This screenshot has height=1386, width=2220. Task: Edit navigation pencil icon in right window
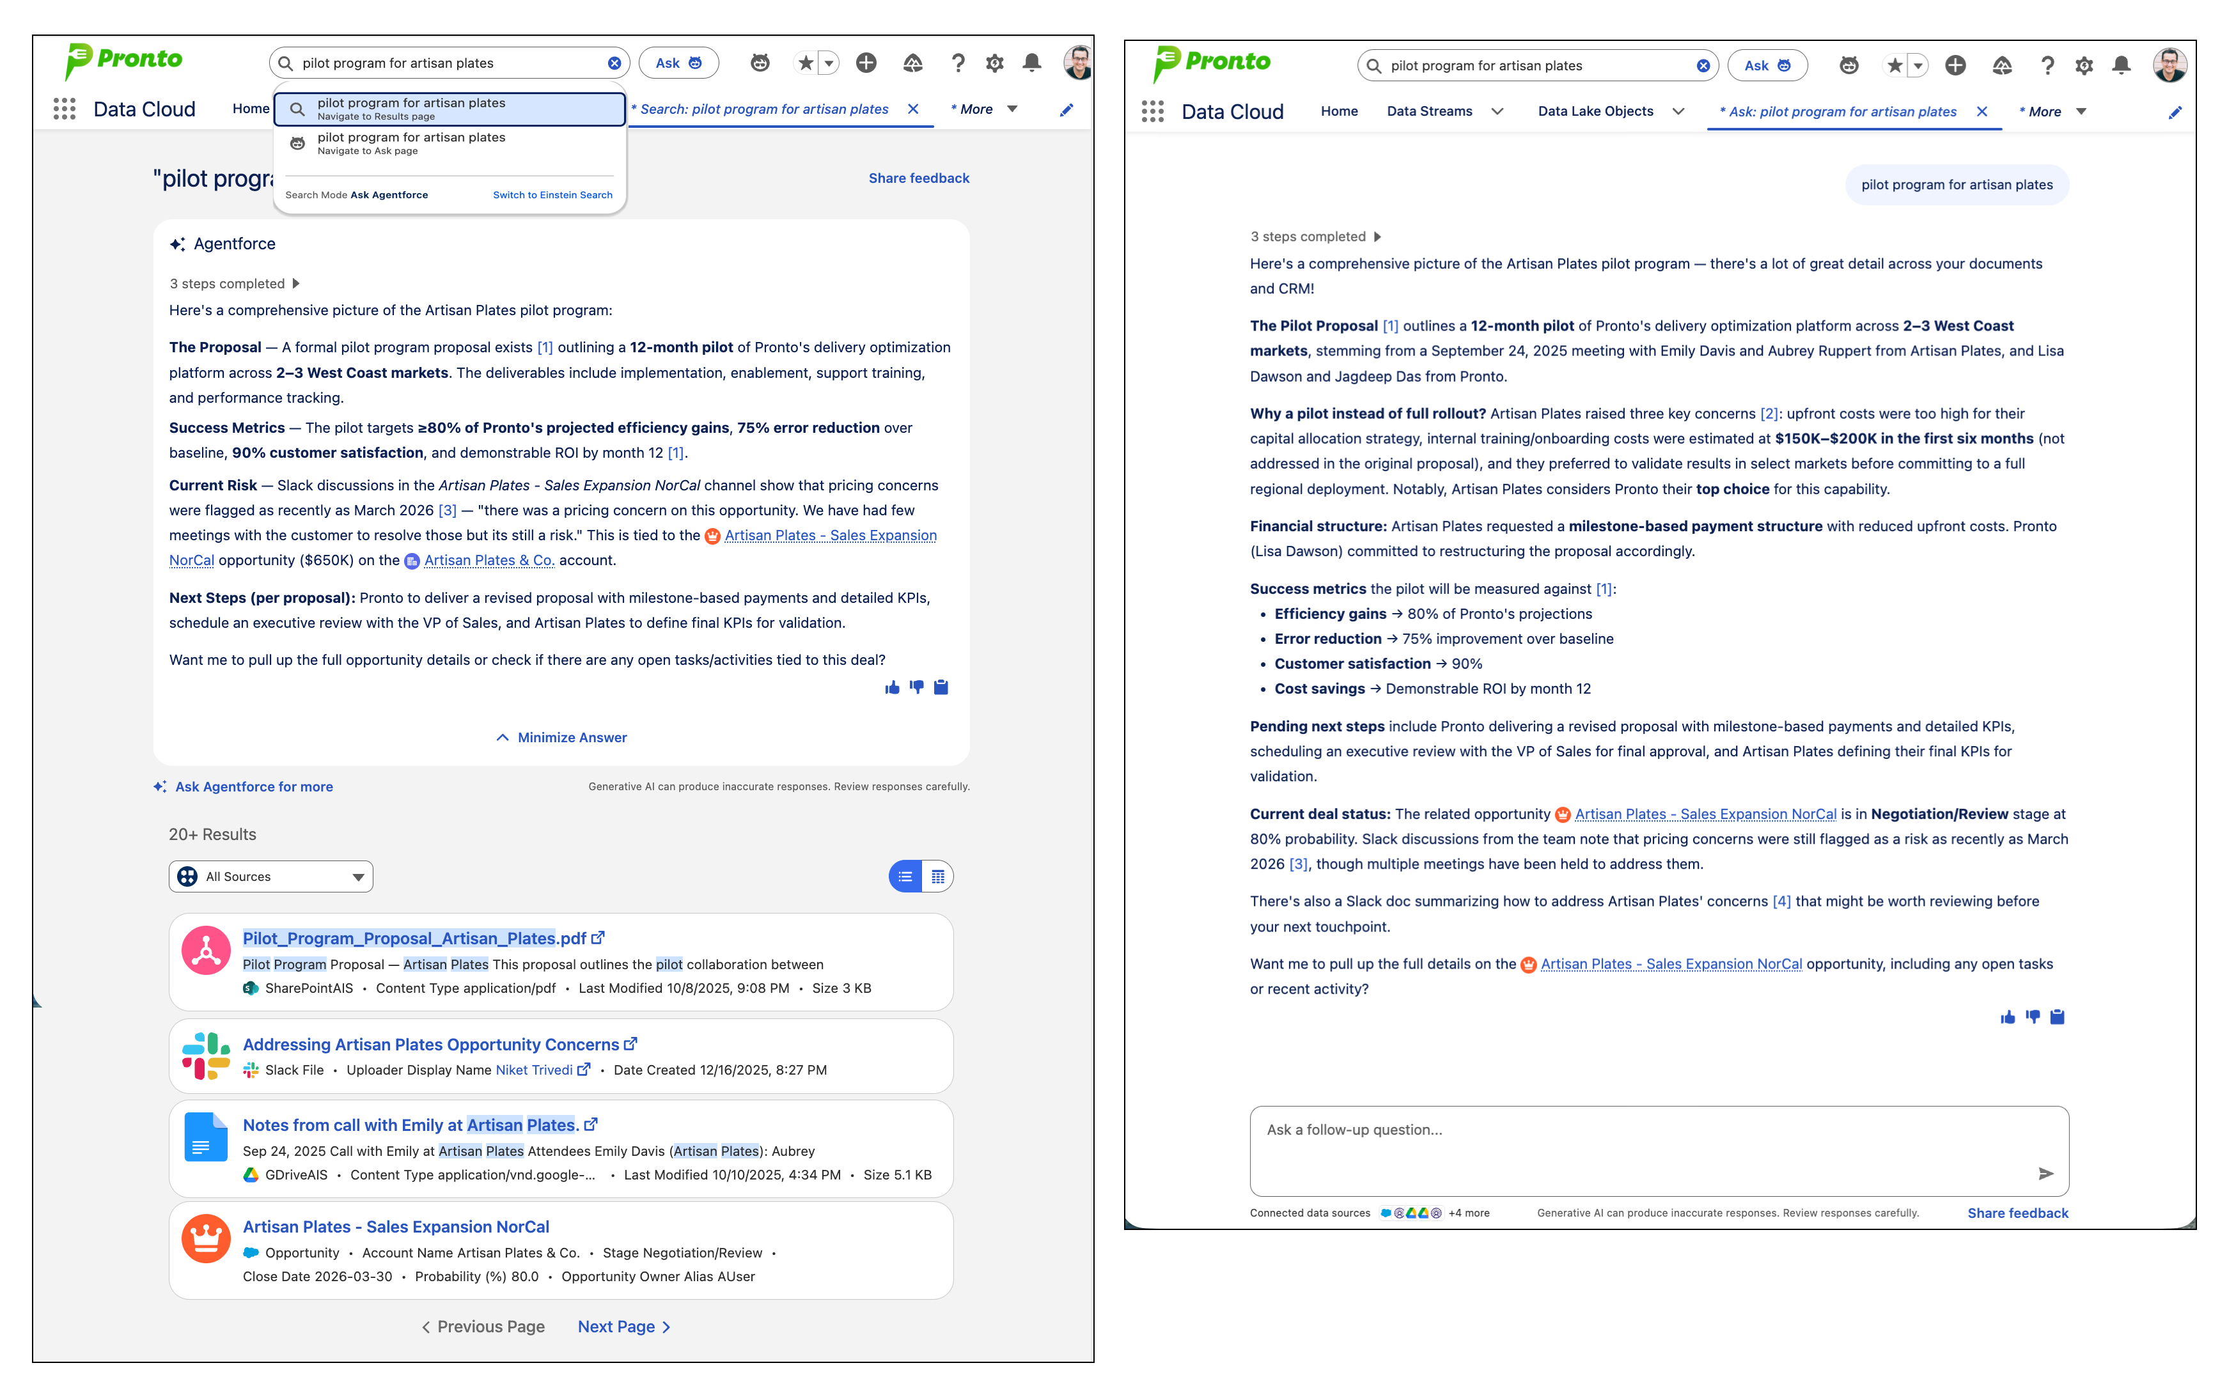pyautogui.click(x=2174, y=113)
